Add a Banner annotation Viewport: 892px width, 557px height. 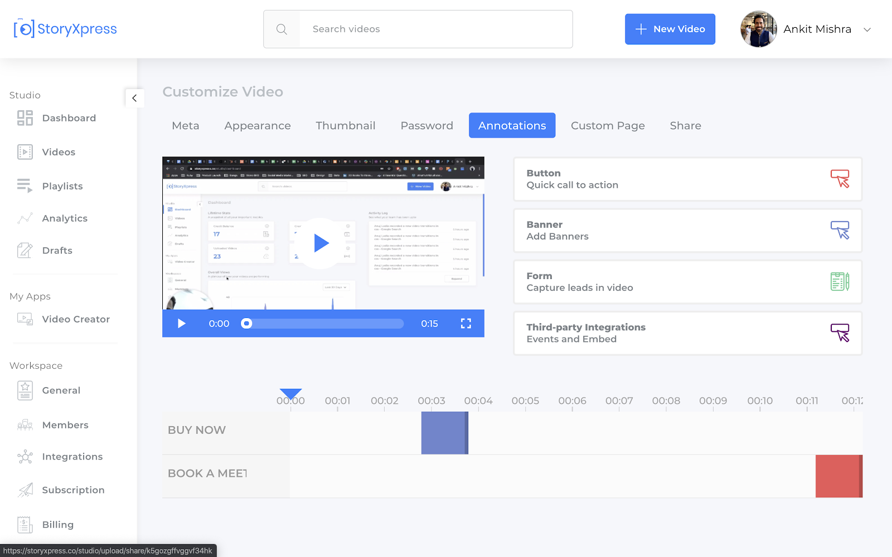pyautogui.click(x=688, y=231)
